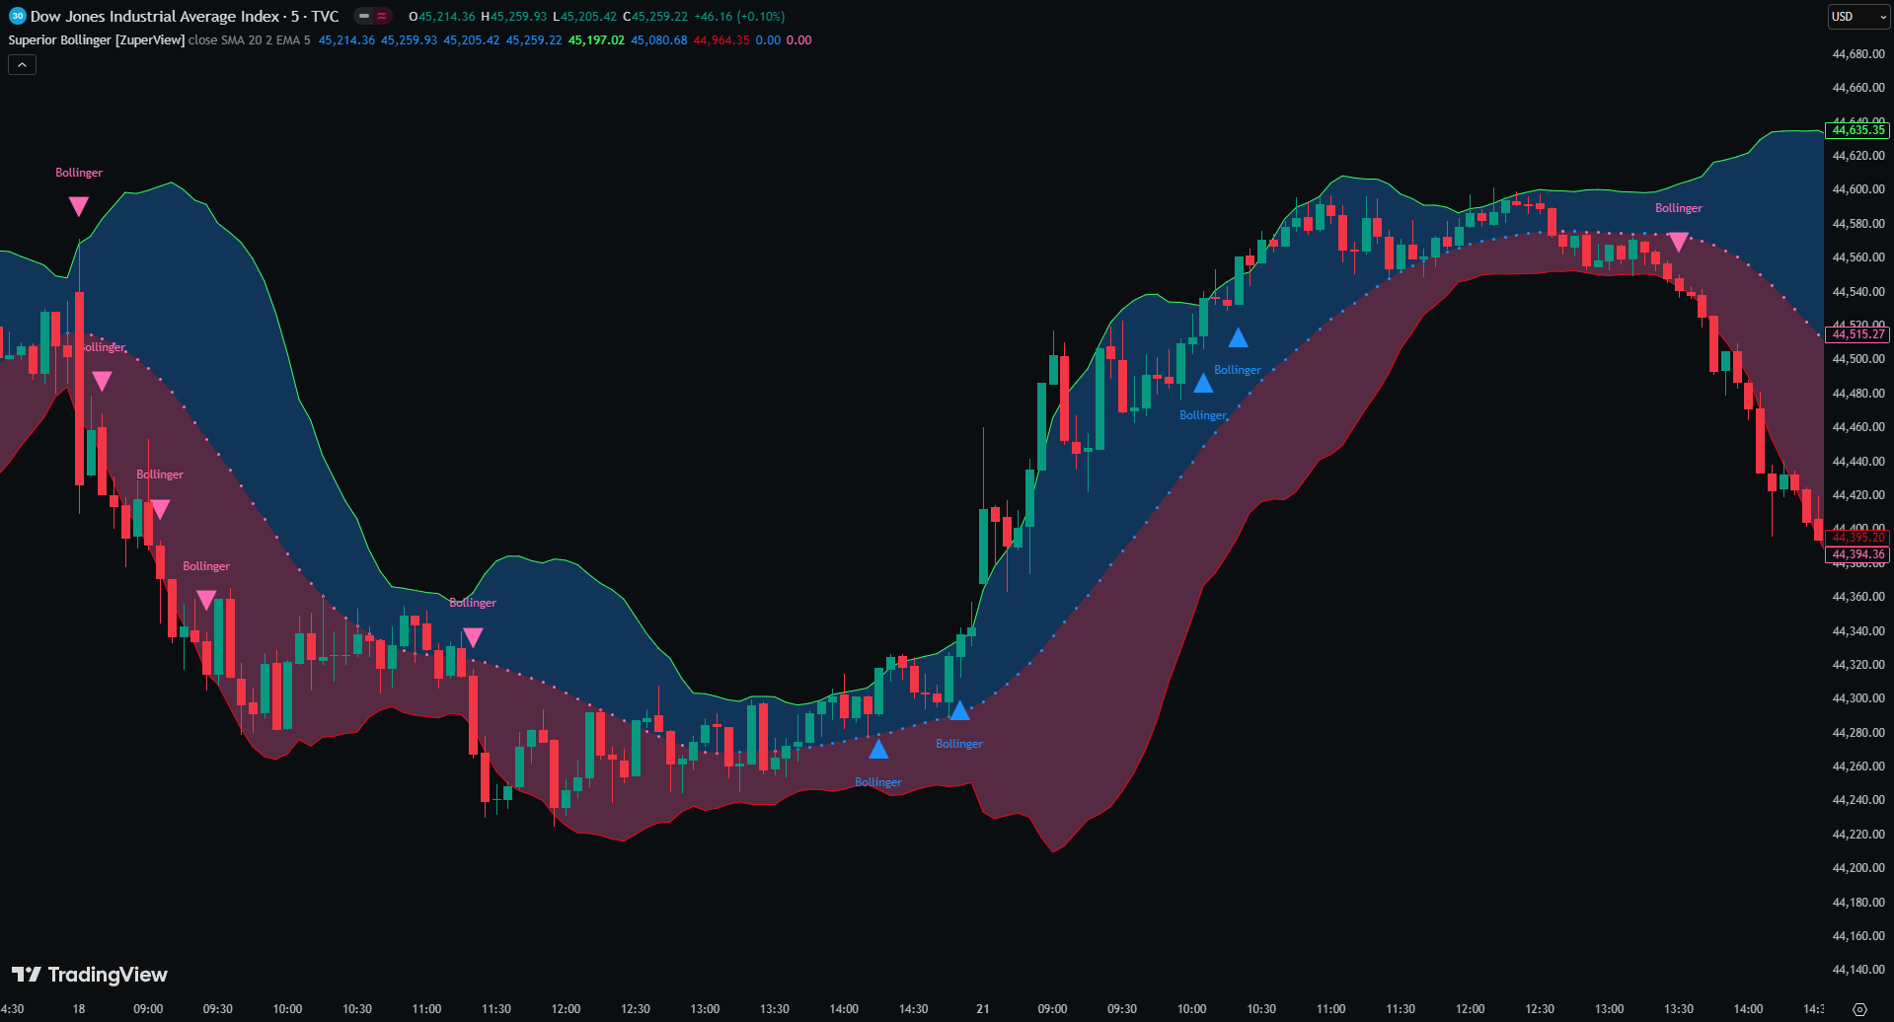This screenshot has width=1894, height=1022.
Task: Select the Superior Bollinger [ZuperView] indicator legend
Action: 97,40
